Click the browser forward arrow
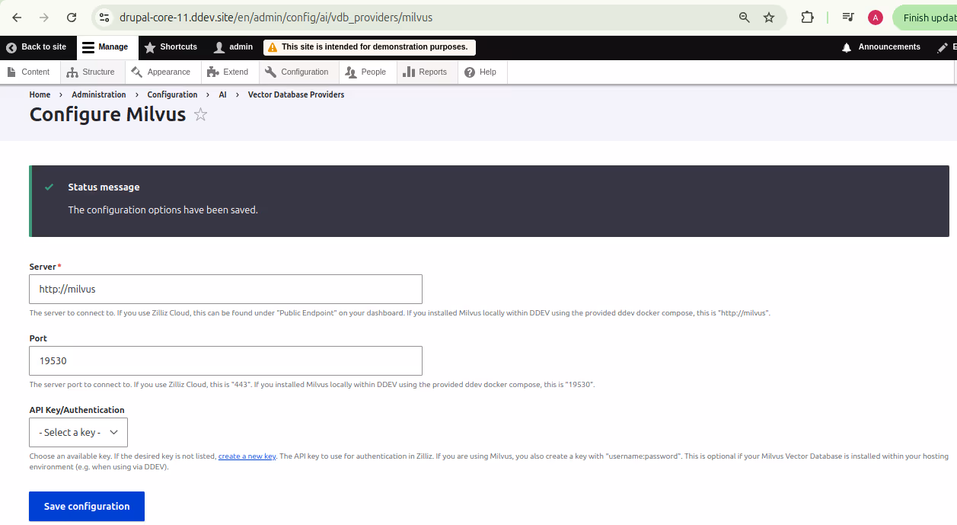957x525 pixels. click(x=44, y=18)
